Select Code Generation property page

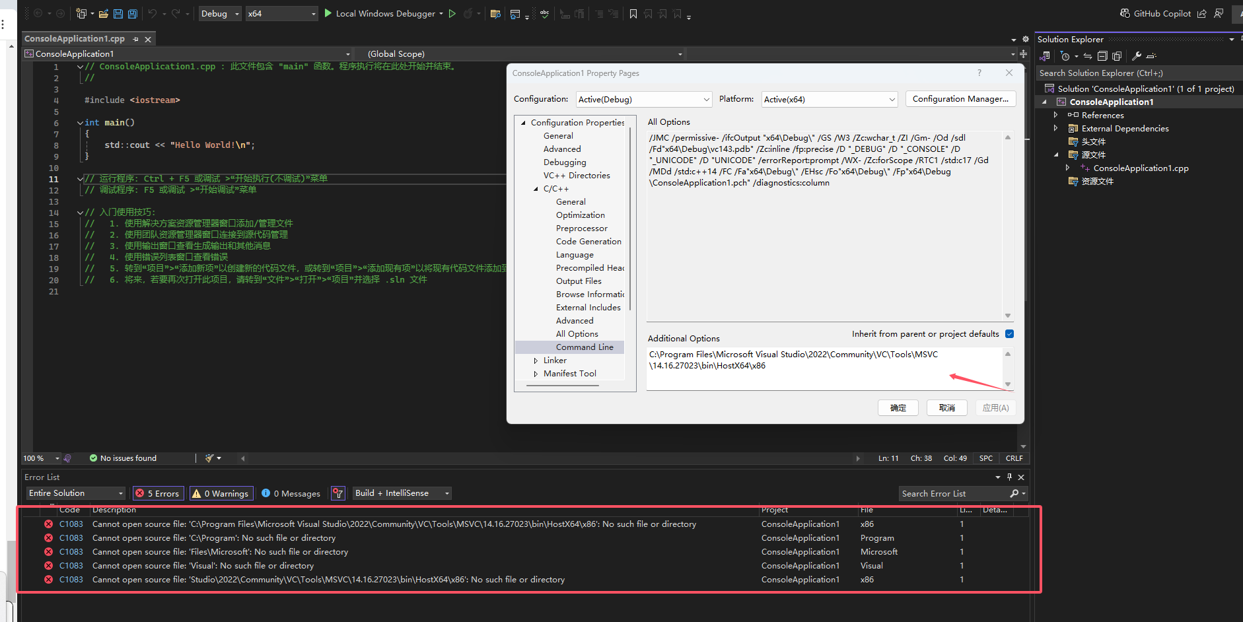(588, 241)
